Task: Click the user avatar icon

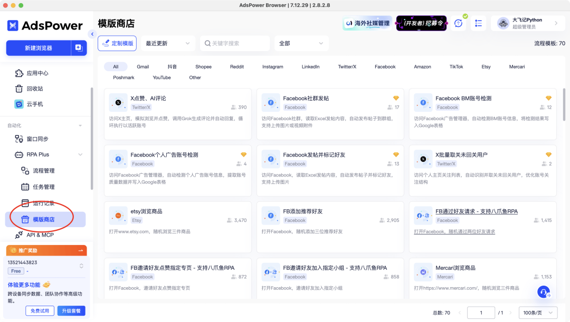Action: [503, 23]
